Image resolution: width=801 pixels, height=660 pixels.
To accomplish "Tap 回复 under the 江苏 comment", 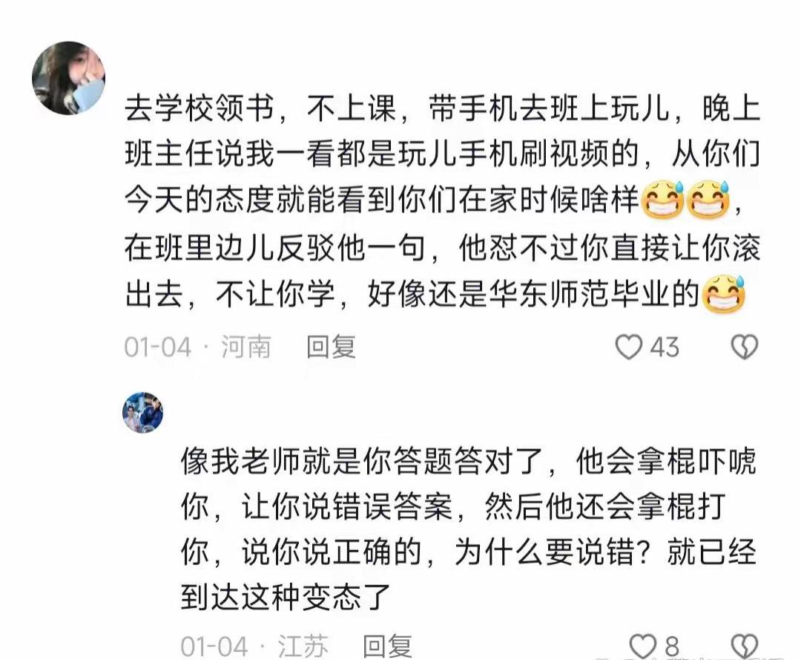I will point(387,646).
